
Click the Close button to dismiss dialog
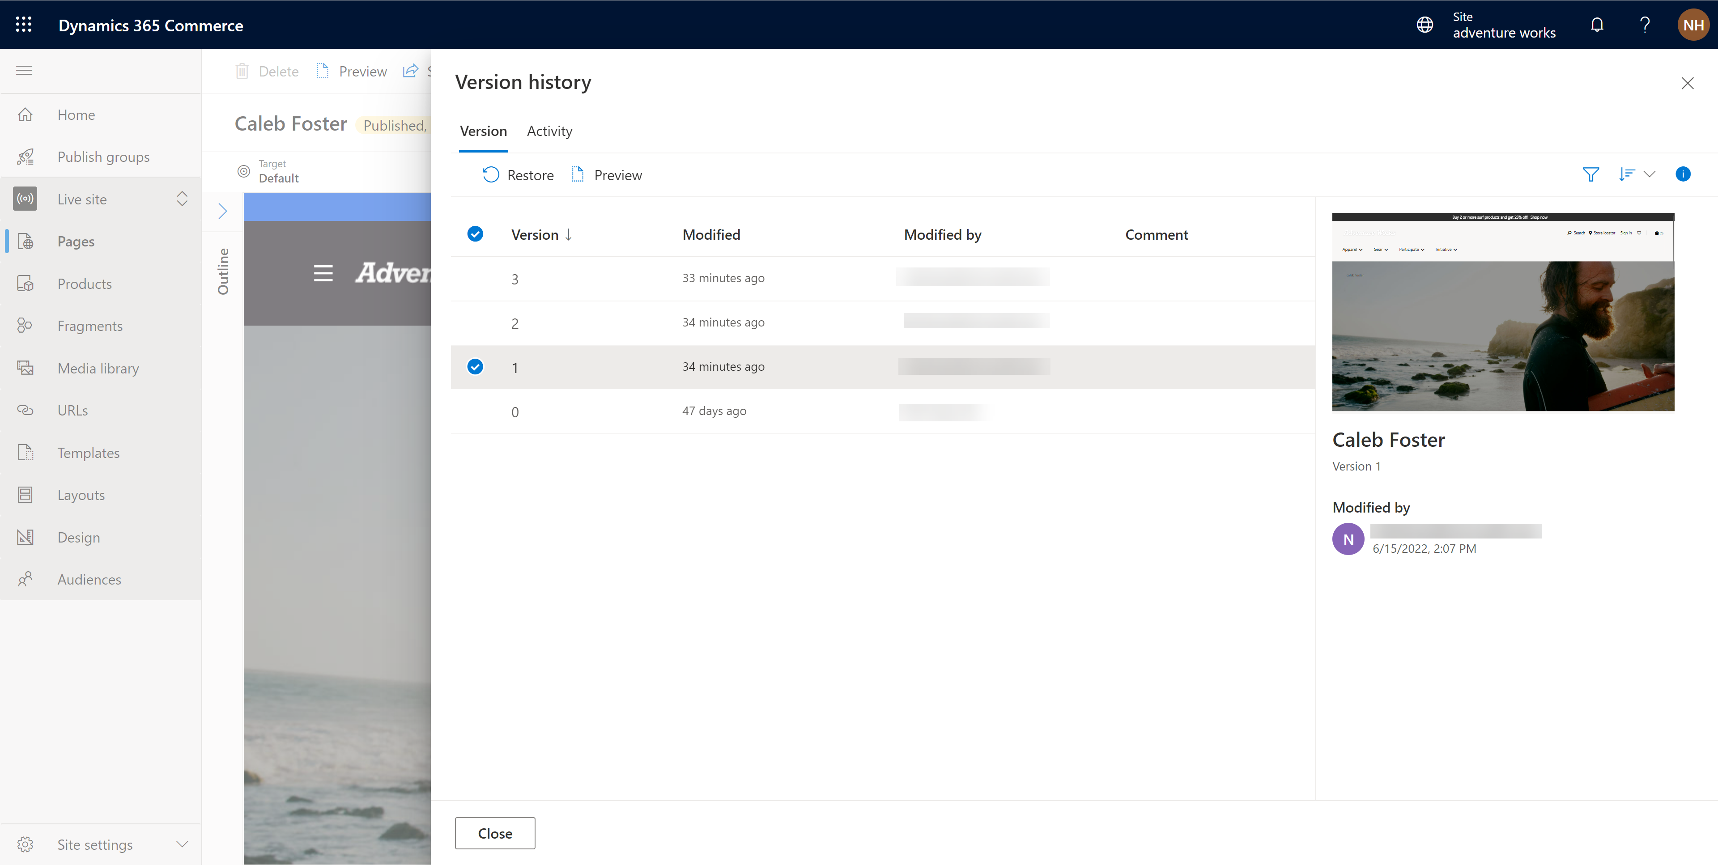pyautogui.click(x=494, y=833)
